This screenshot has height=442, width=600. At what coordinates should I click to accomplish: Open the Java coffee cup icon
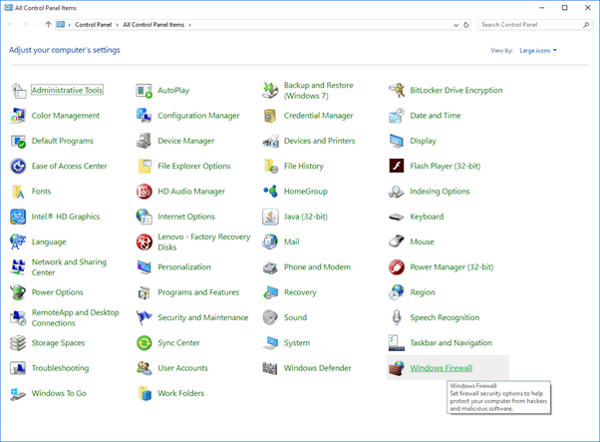[x=270, y=217]
